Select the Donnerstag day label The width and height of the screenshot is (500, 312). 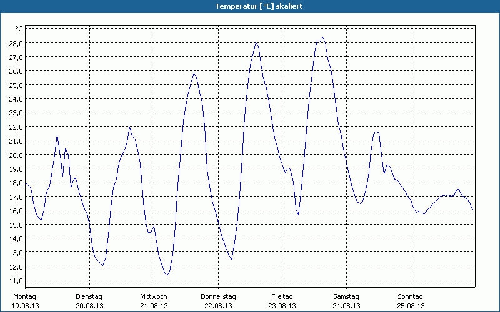click(218, 296)
